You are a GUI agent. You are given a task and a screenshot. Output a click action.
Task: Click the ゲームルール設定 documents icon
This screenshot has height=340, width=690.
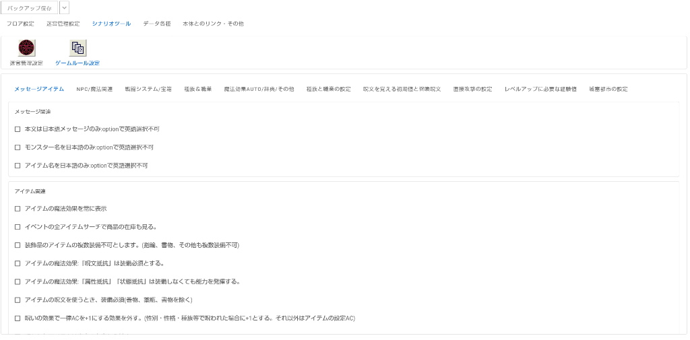[x=77, y=48]
